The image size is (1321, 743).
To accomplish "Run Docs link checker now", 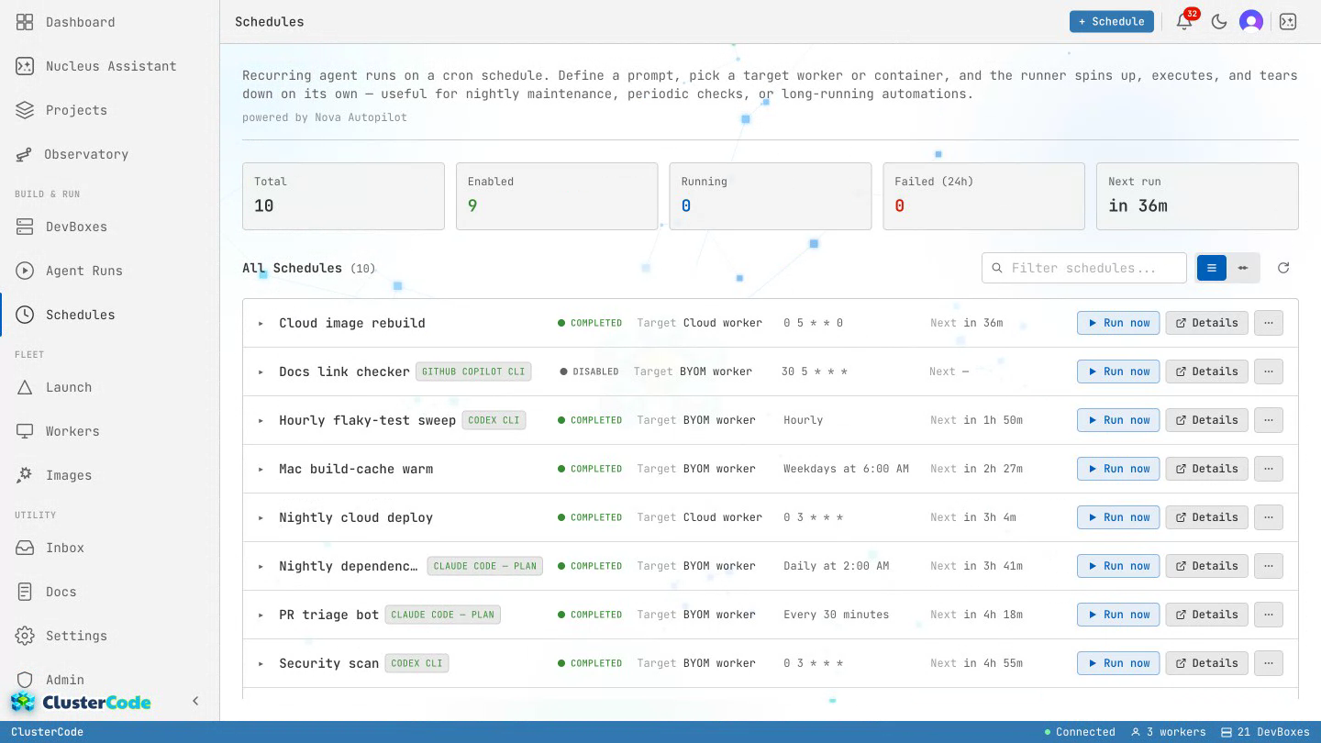I will pyautogui.click(x=1118, y=371).
